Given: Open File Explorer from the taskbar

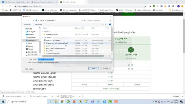Looking at the screenshot, I should [56, 101].
